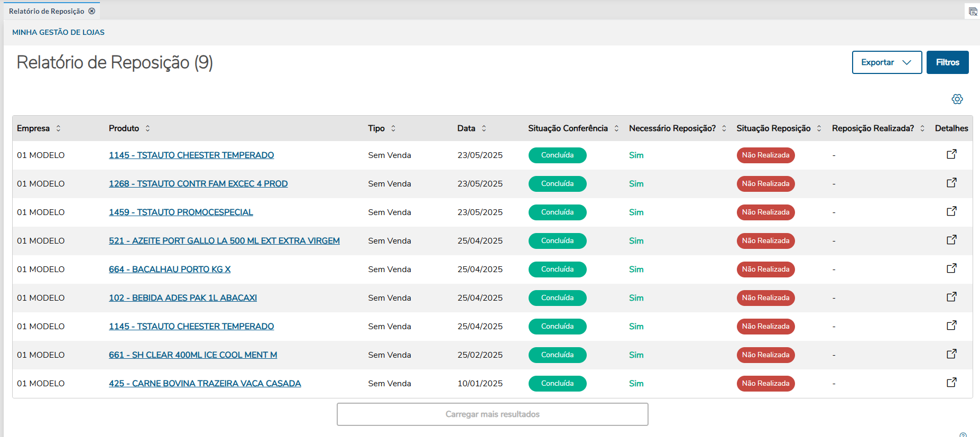
Task: Open the table settings gear icon
Action: pyautogui.click(x=957, y=99)
